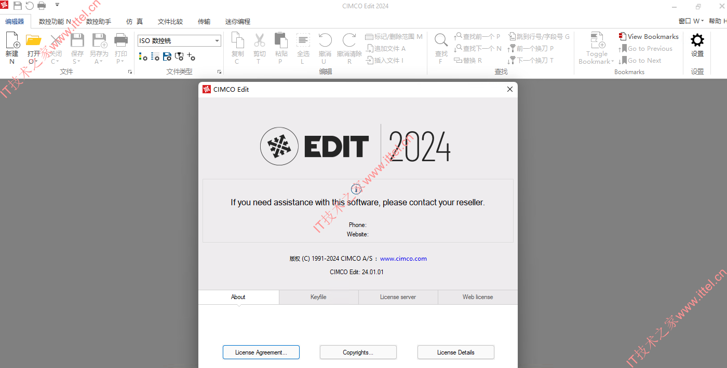Click 替换 R in the ribbon
Image resolution: width=727 pixels, height=368 pixels.
[468, 61]
